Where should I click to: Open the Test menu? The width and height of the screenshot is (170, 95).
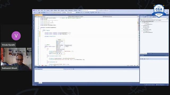point(59,10)
